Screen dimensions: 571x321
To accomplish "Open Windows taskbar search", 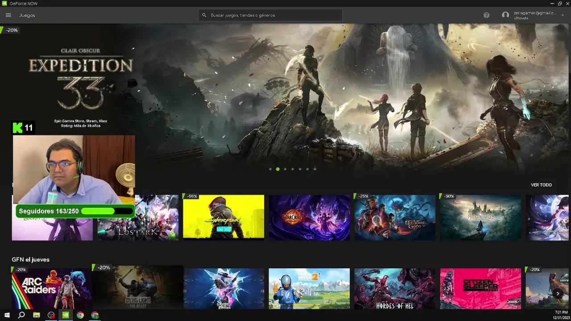I will coord(21,315).
